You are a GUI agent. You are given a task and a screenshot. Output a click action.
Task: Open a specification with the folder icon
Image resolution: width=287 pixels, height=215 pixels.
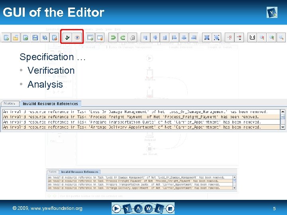pyautogui.click(x=16, y=38)
